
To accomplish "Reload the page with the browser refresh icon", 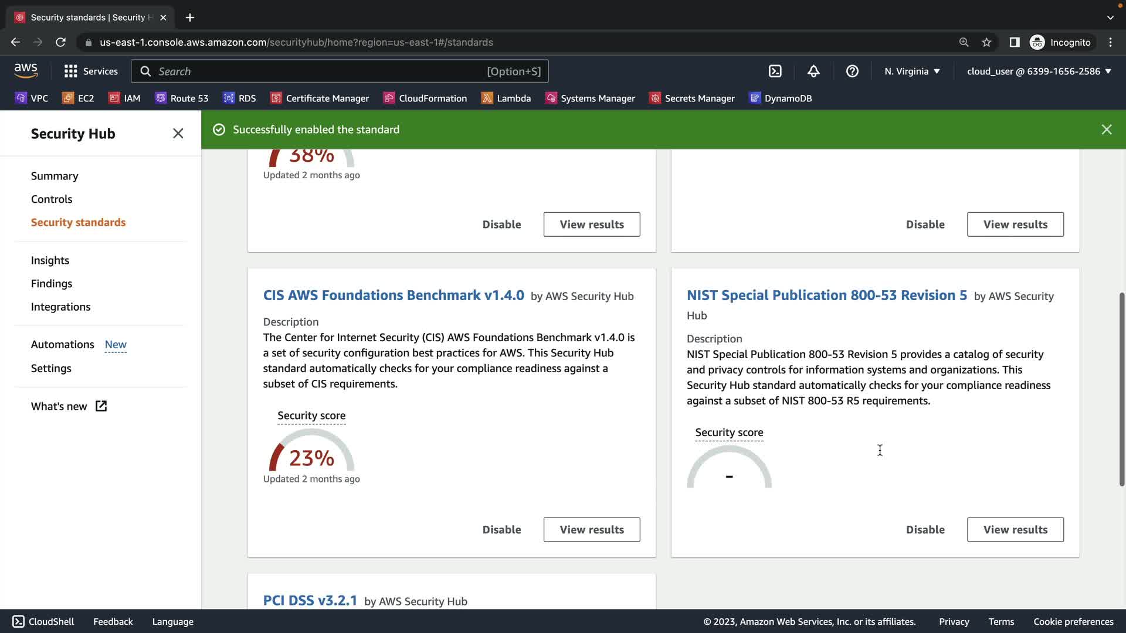I will (60, 42).
